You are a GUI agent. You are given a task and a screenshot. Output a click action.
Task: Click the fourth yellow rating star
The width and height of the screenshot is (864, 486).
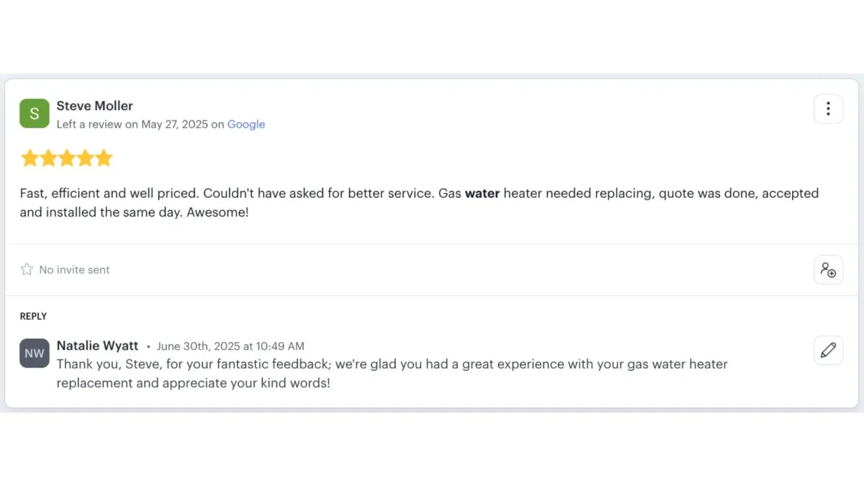pyautogui.click(x=86, y=158)
